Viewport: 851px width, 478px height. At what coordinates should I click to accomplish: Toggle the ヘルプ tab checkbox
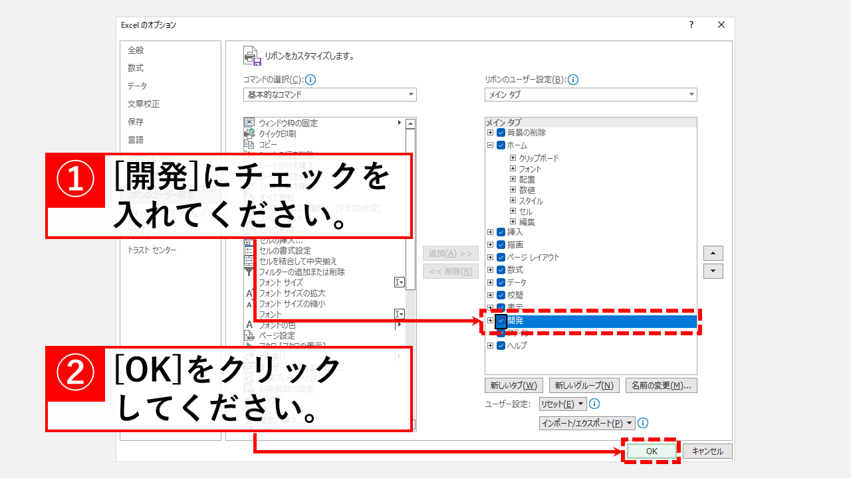[x=501, y=346]
